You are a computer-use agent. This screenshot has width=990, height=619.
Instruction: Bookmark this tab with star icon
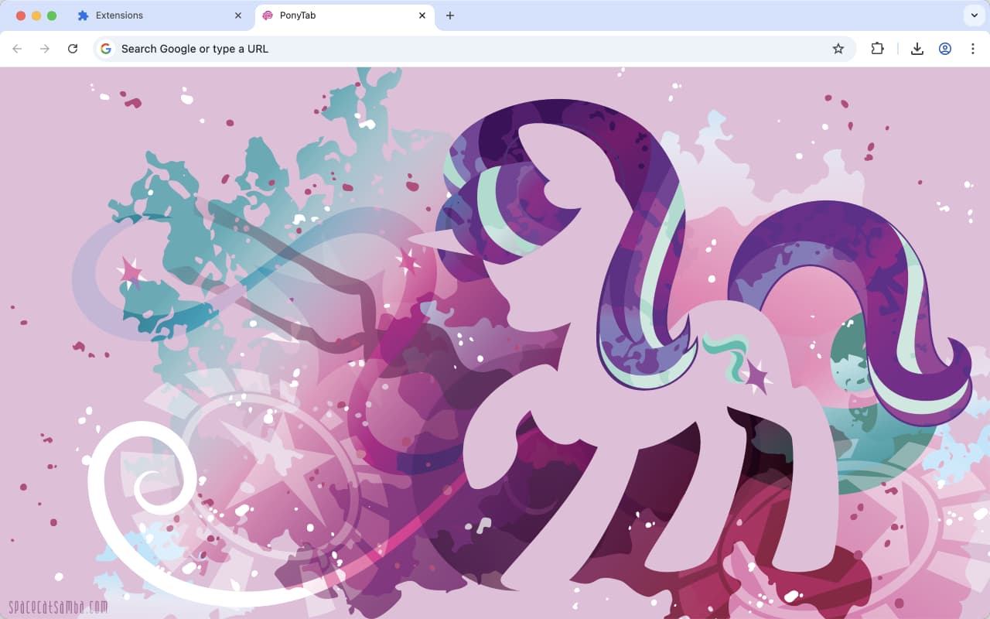[838, 49]
